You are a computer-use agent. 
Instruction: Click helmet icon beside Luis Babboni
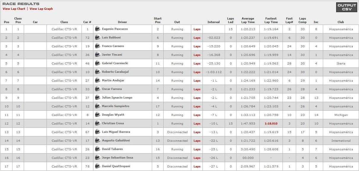(x=98, y=38)
